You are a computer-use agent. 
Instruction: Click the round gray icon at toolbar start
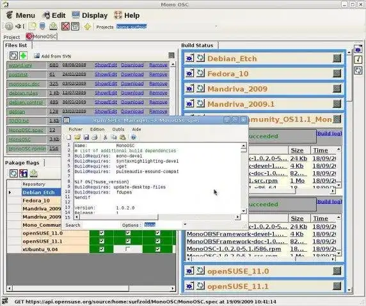pos(9,26)
